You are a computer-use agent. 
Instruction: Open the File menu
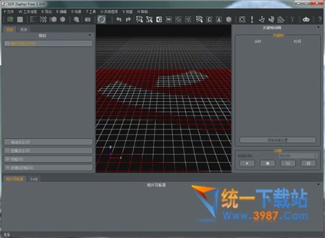[8, 12]
